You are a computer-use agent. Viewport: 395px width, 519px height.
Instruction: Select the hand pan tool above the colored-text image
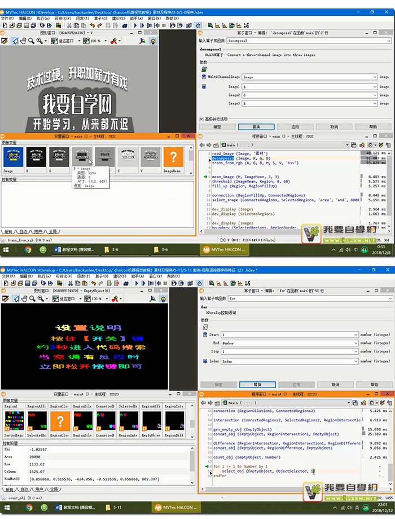pos(24,298)
